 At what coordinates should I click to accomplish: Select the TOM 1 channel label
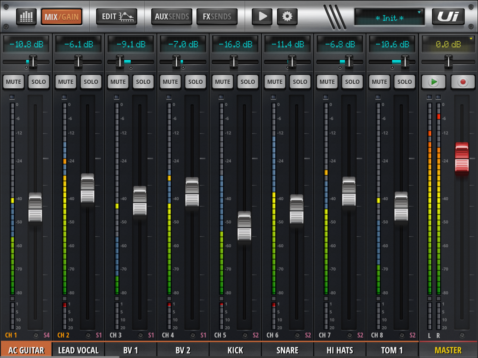tap(392, 350)
